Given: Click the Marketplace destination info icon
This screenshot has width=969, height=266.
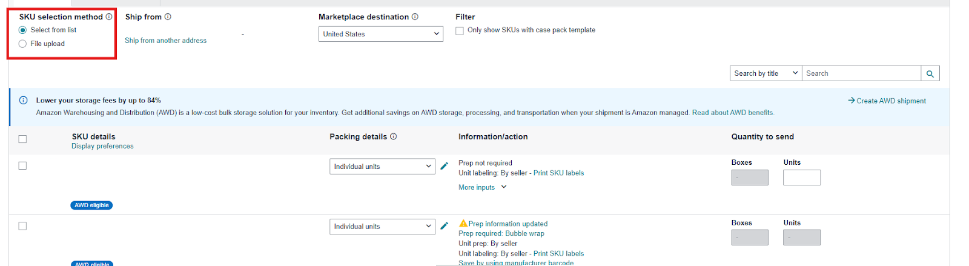Looking at the screenshot, I should 415,17.
